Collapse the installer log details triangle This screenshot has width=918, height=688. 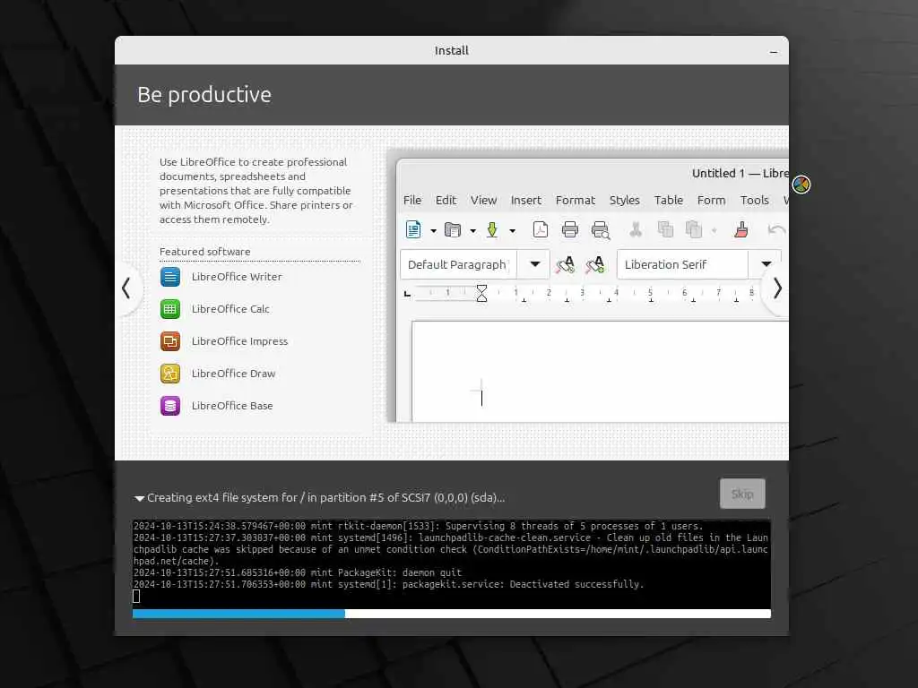click(x=139, y=498)
